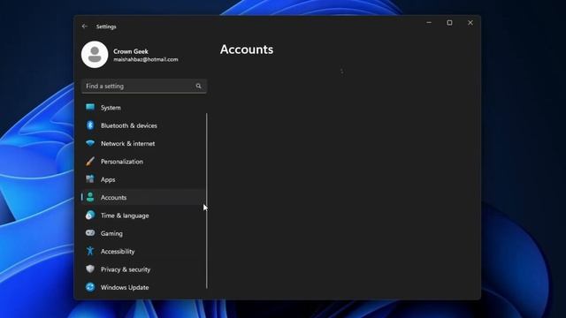Click the sidebar vertical scrollbar
The image size is (566, 318).
pyautogui.click(x=207, y=201)
